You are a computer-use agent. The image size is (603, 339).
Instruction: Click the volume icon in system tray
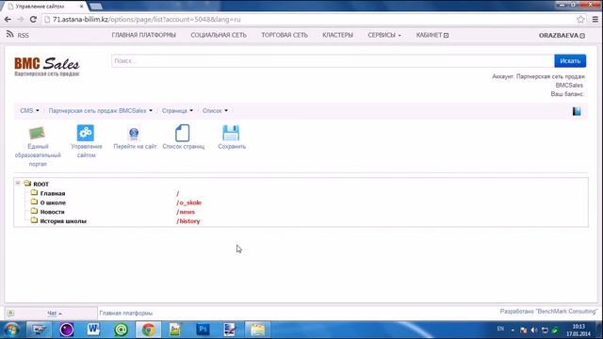point(534,330)
